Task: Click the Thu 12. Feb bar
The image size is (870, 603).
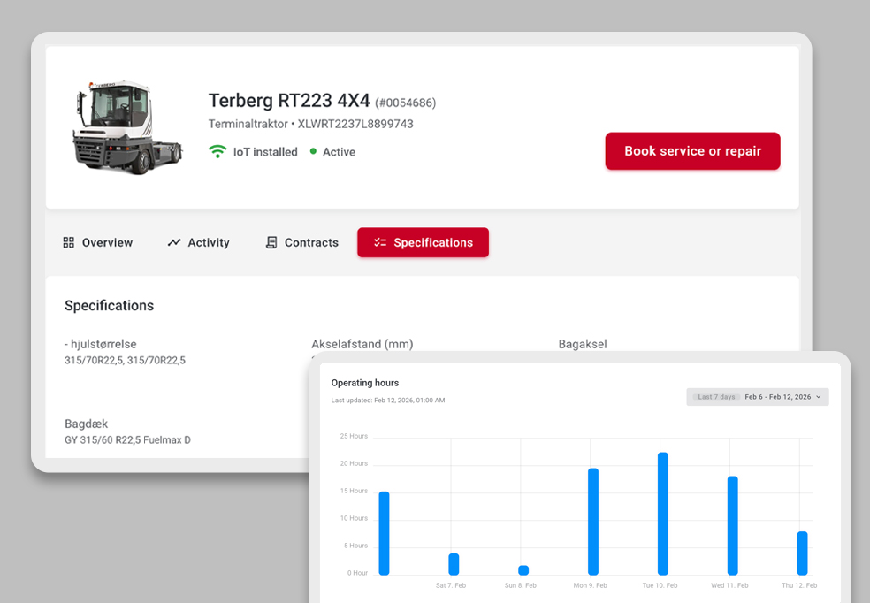Action: click(x=802, y=553)
